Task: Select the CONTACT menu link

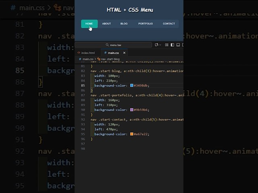Action: (169, 24)
